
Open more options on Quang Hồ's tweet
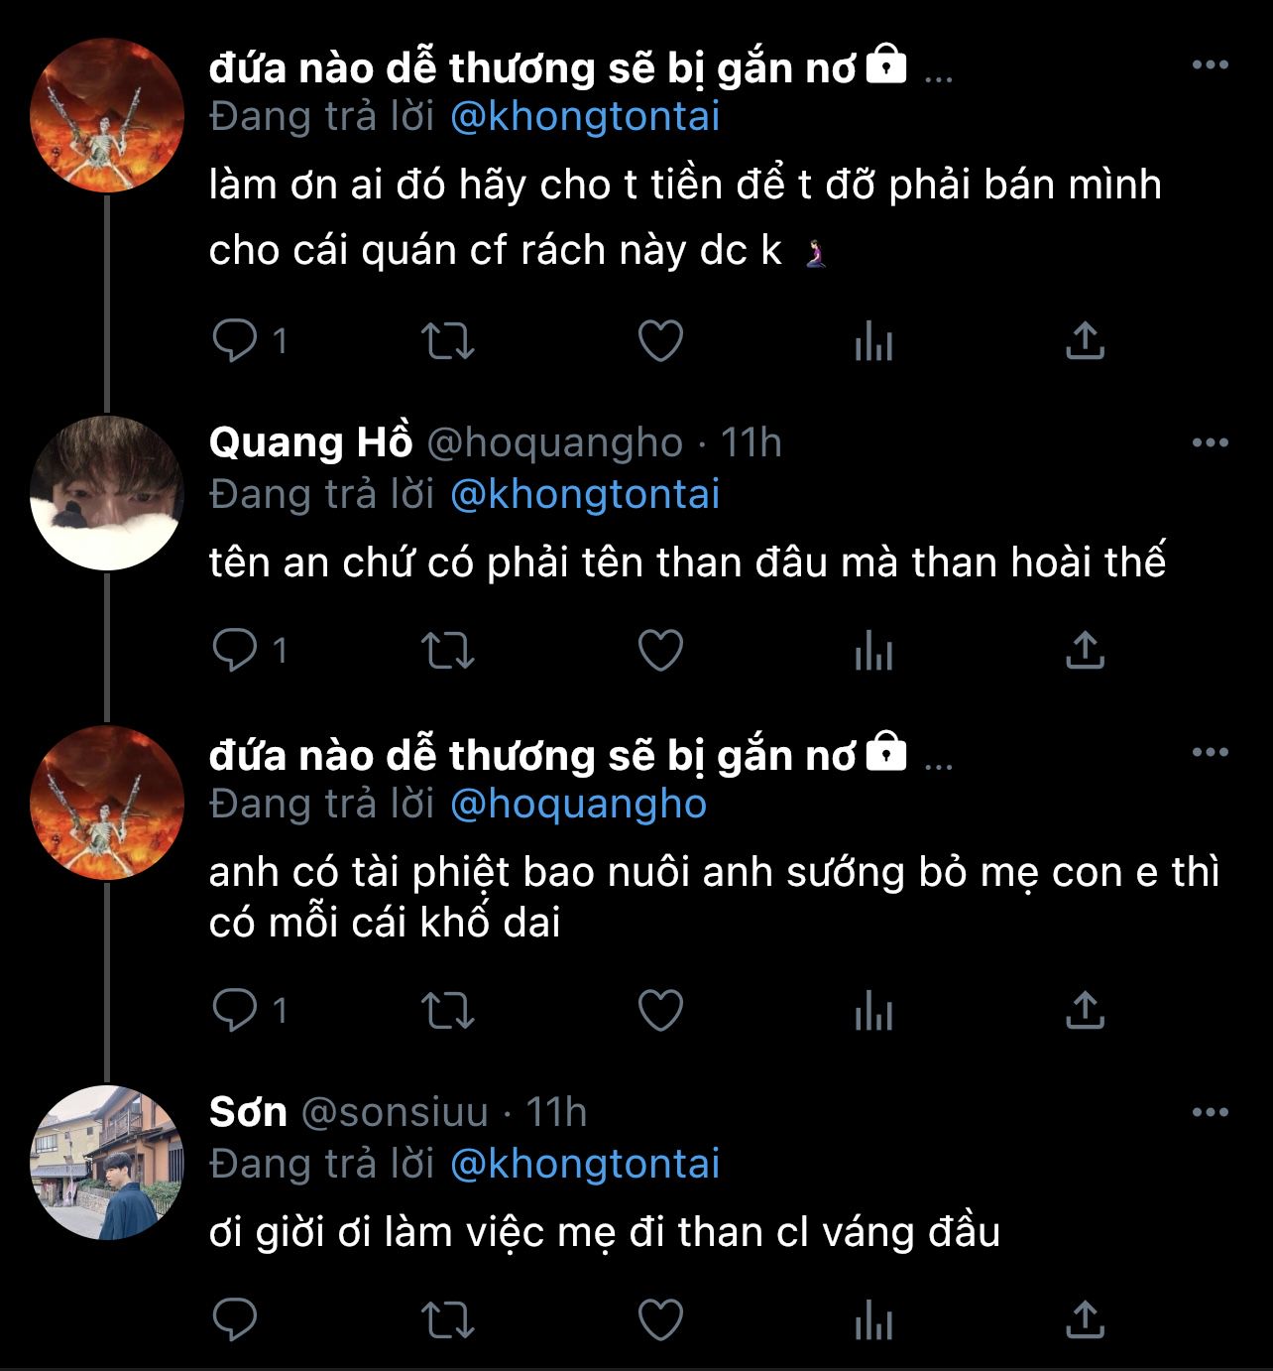coord(1210,443)
